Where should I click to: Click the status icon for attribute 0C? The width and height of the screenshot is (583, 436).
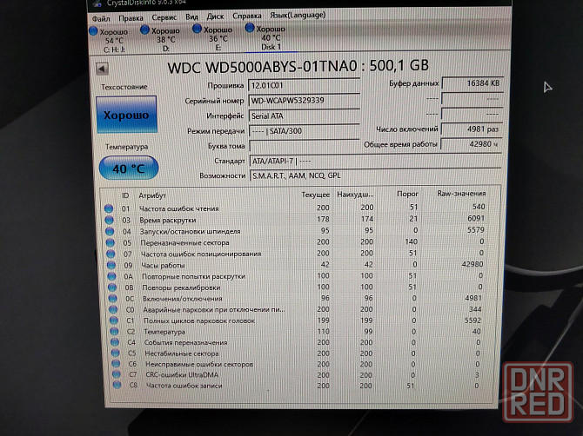113,299
